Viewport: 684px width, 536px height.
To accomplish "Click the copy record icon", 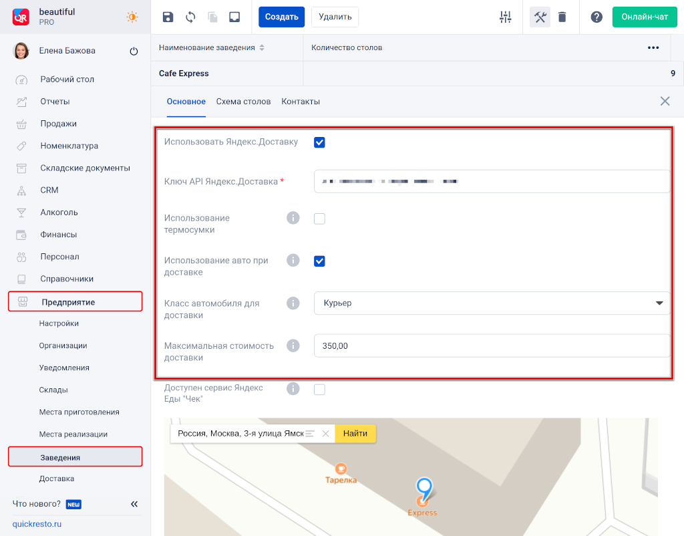I will (212, 17).
